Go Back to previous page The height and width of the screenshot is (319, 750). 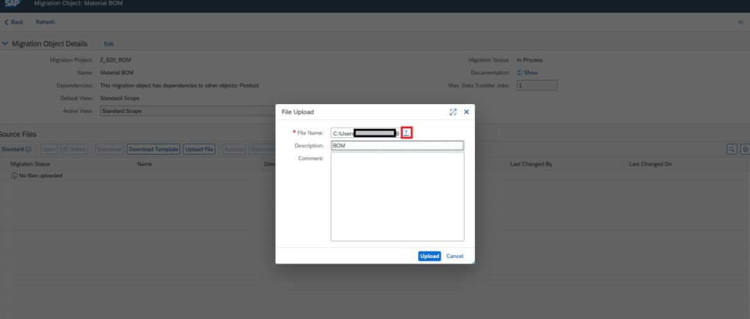(14, 22)
